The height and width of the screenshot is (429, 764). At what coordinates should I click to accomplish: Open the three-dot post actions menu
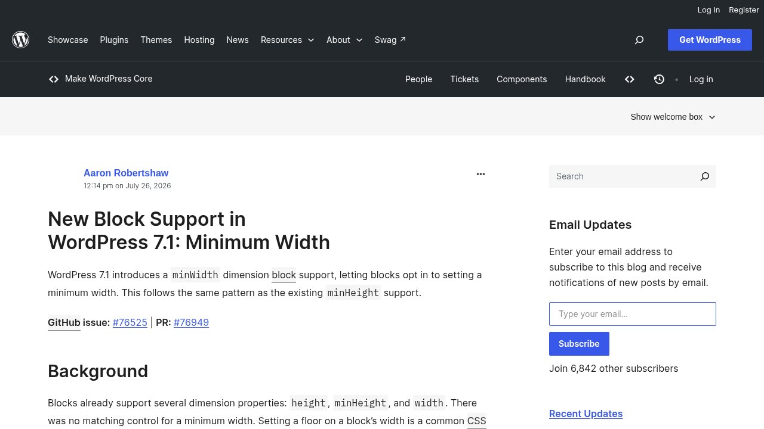coord(480,174)
